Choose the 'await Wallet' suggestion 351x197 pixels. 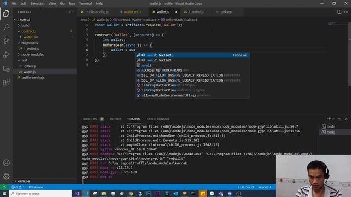193,60
